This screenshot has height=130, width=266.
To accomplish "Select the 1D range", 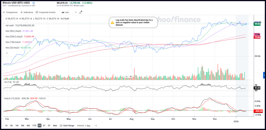I will pyautogui.click(x=6, y=126).
